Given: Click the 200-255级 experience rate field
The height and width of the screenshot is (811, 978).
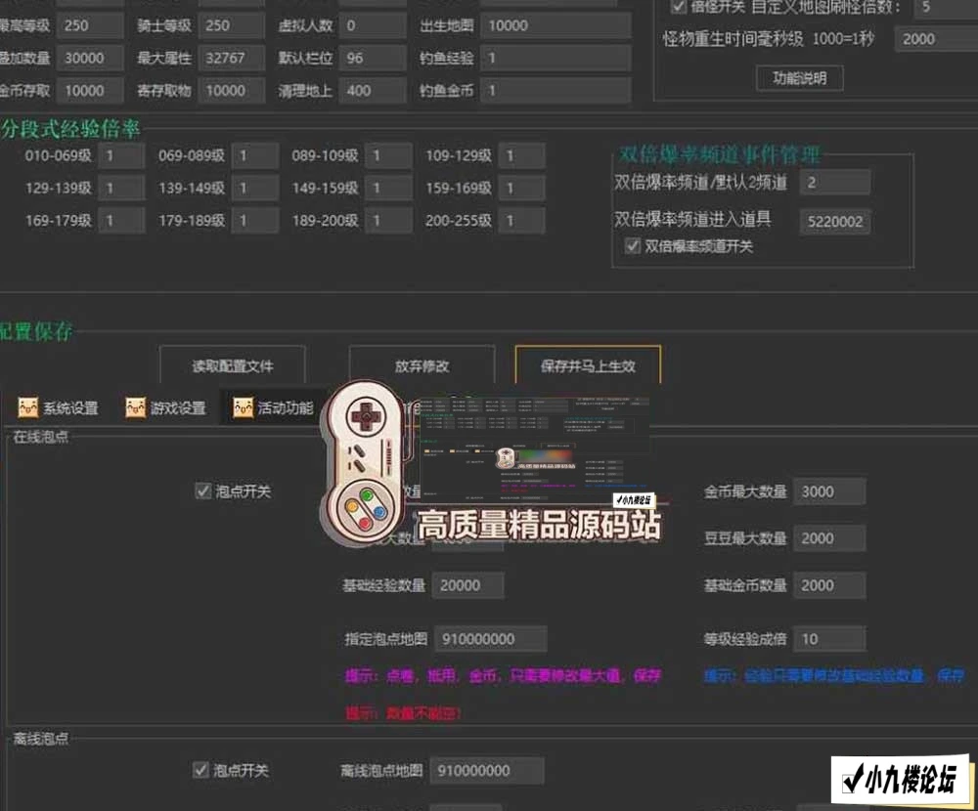Looking at the screenshot, I should [522, 220].
